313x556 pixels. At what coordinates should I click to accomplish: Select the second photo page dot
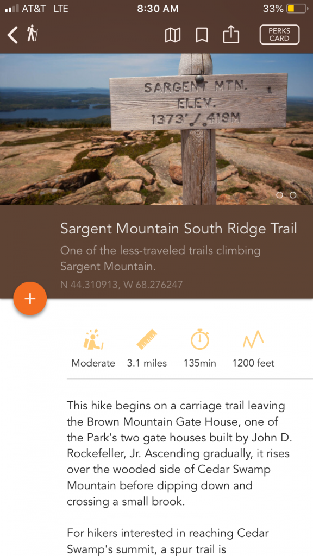point(293,195)
